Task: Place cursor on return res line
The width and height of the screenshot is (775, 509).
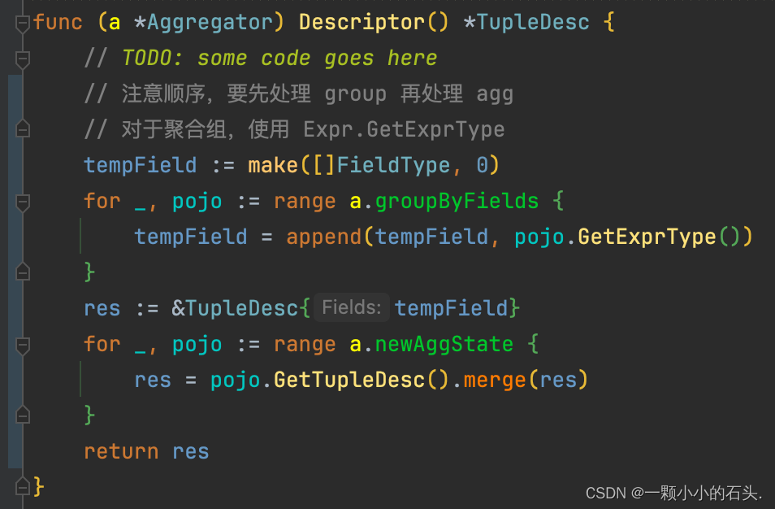Action: pos(146,451)
